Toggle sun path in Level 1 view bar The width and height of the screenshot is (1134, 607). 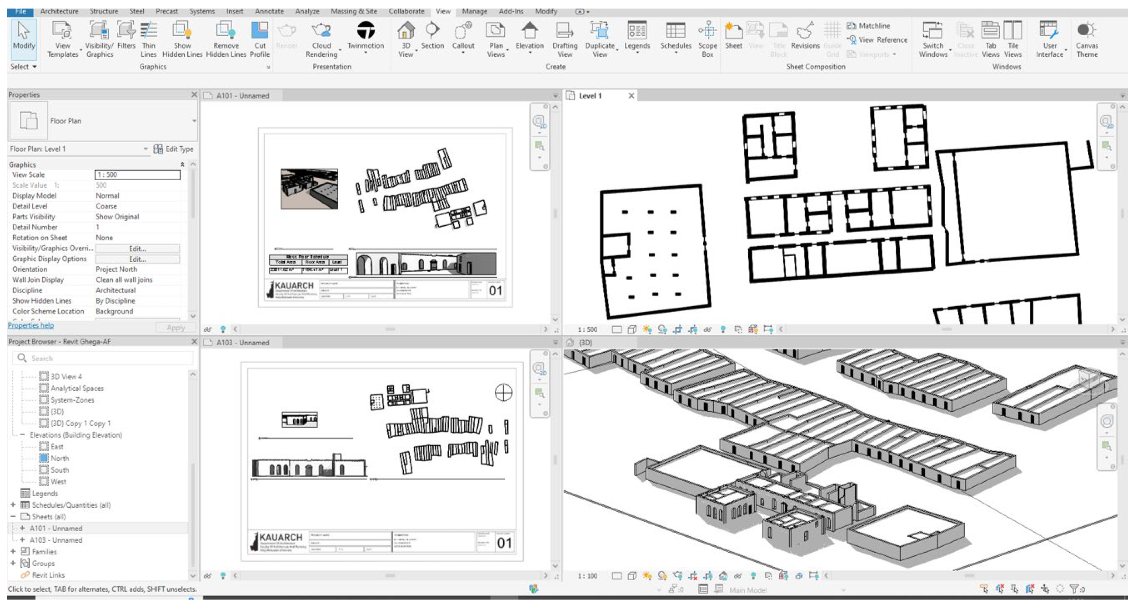tap(647, 329)
